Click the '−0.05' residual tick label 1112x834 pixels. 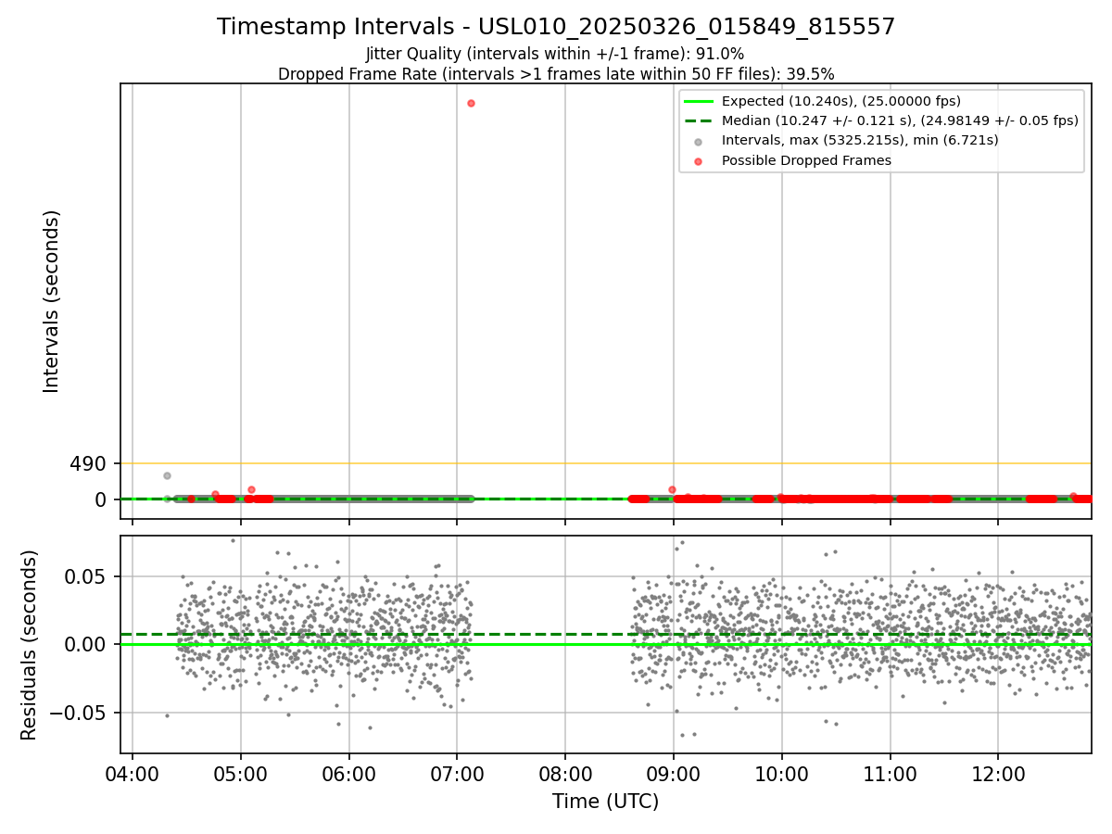(x=77, y=714)
